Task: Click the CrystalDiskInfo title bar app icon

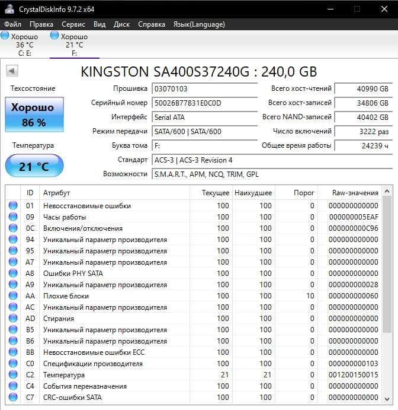Action: [x=9, y=9]
